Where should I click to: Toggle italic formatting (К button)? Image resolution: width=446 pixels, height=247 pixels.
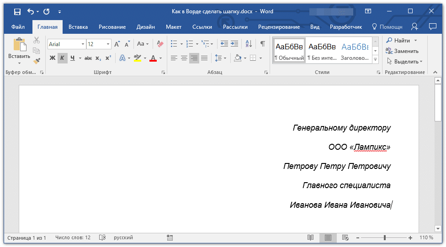62,58
